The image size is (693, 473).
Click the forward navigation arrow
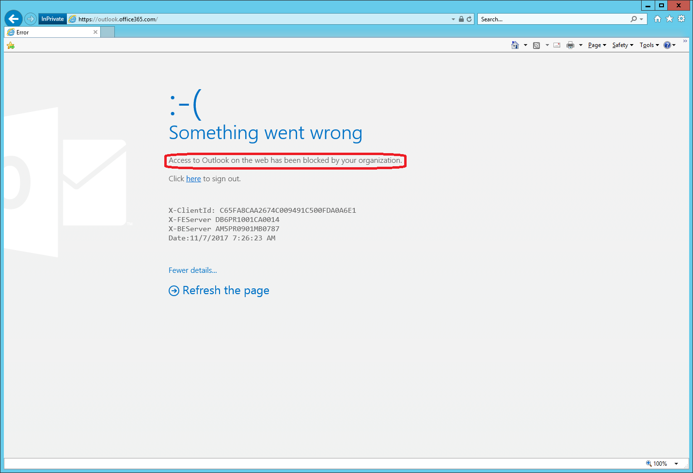click(31, 19)
